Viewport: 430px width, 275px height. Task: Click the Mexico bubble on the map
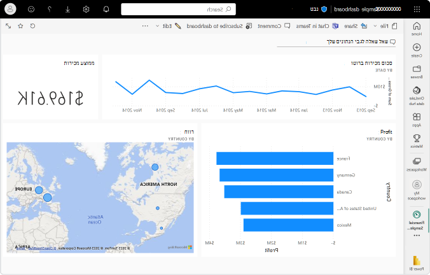click(x=162, y=228)
